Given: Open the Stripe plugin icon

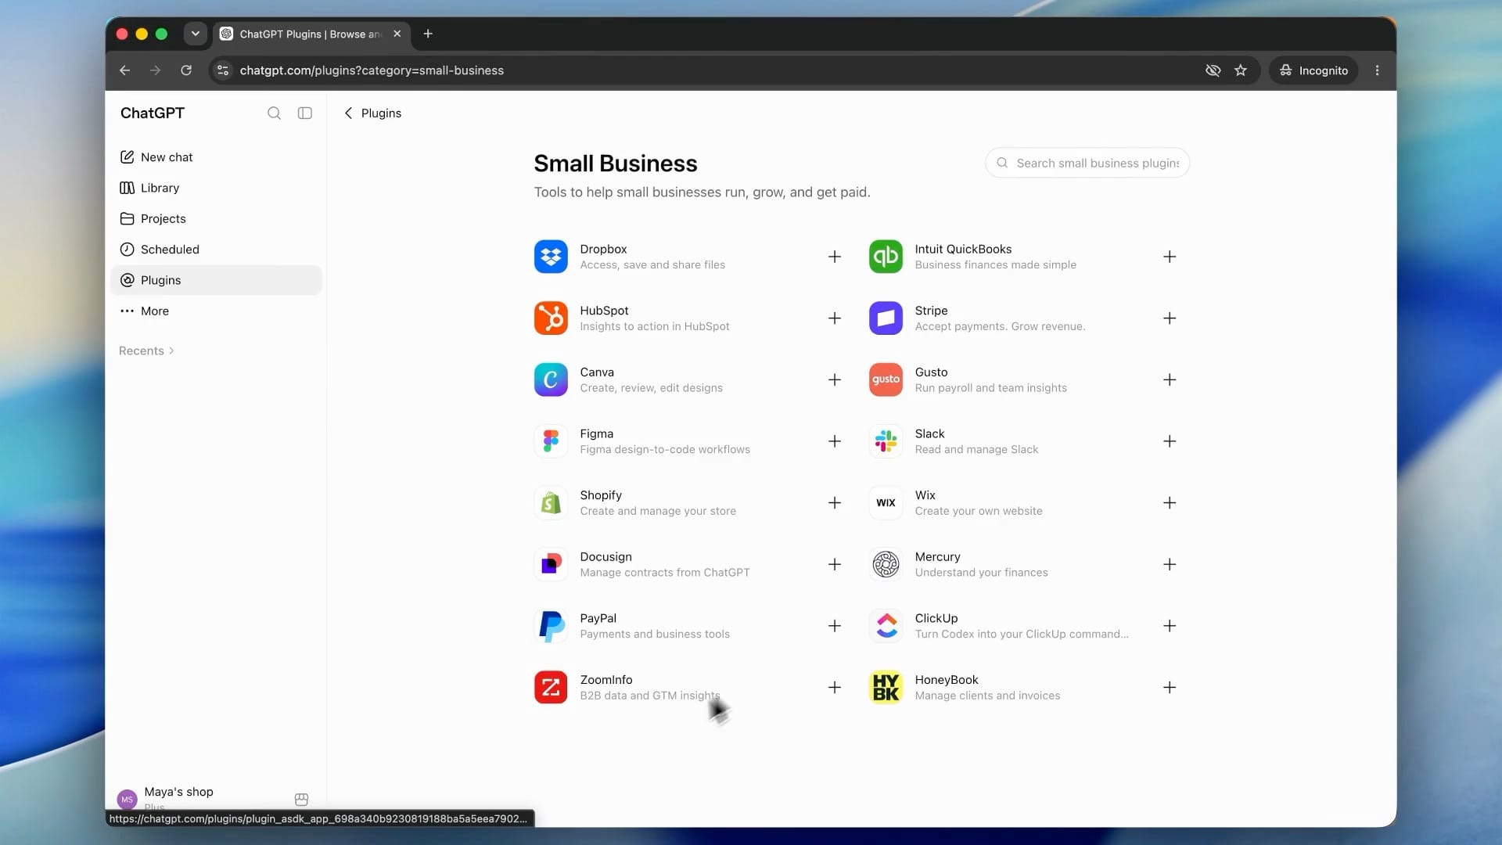Looking at the screenshot, I should click(886, 318).
